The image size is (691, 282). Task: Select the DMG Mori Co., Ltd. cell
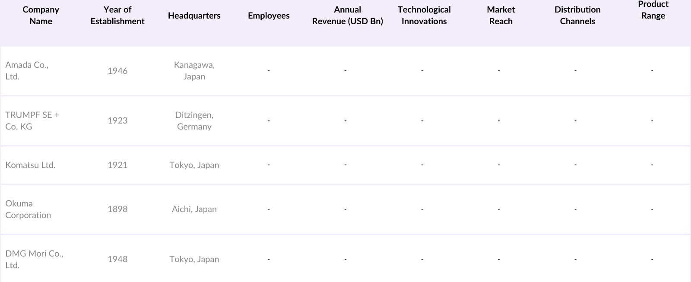(x=34, y=259)
